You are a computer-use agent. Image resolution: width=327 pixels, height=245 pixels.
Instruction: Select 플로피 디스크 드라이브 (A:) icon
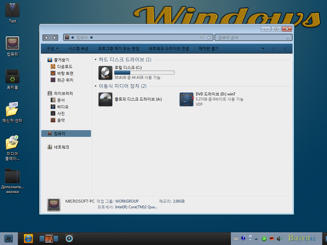click(105, 100)
